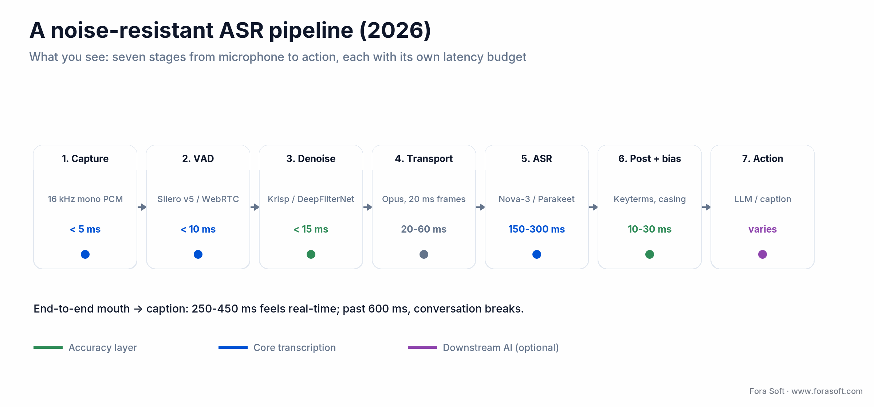874x407 pixels.
Task: Click the 'Opus, 20 ms frames' text
Action: (424, 199)
